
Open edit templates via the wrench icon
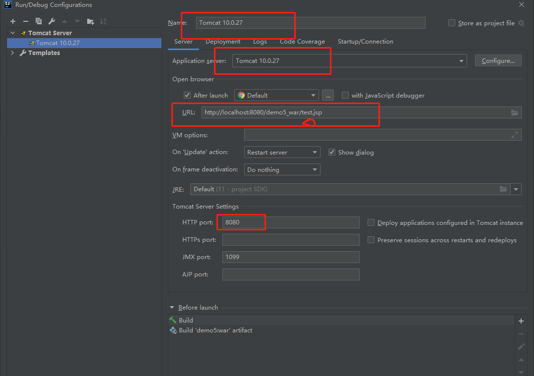pos(52,21)
